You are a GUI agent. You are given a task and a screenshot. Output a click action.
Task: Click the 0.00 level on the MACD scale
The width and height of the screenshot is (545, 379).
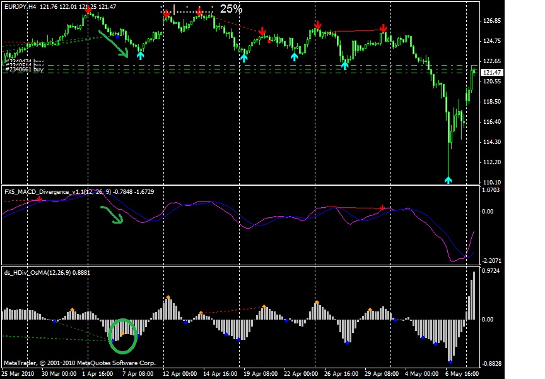488,211
